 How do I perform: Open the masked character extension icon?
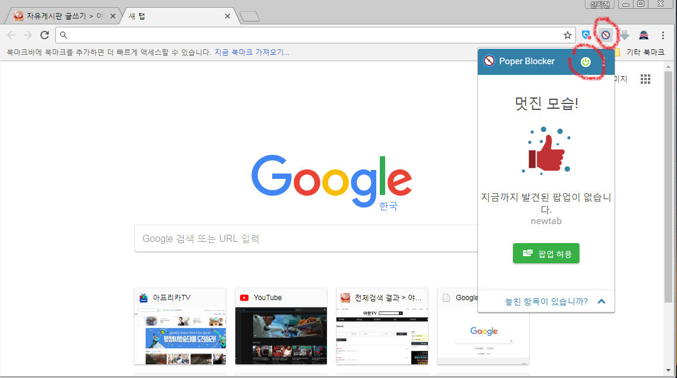(644, 35)
